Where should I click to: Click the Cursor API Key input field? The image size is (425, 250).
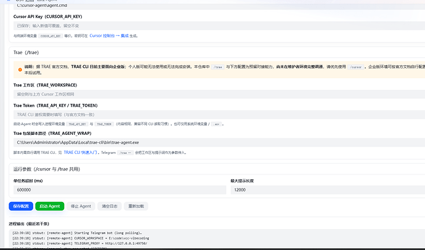click(219, 26)
